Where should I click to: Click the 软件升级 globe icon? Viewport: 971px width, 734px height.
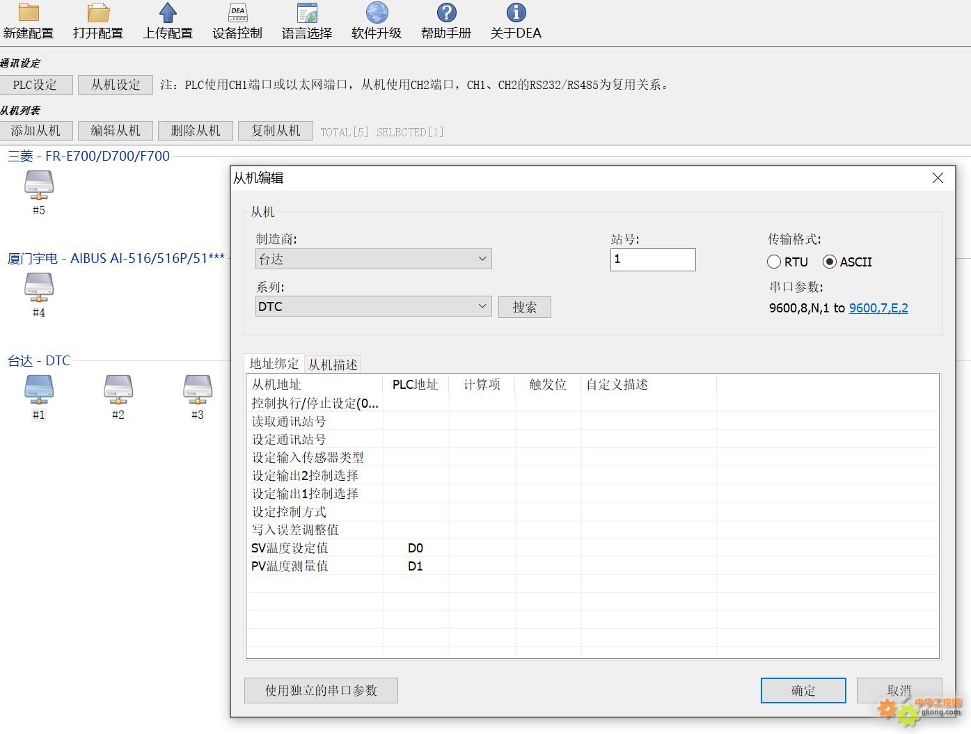pos(377,13)
